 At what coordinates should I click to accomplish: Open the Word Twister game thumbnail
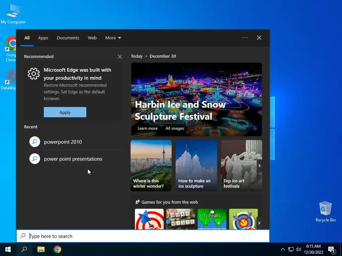pyautogui.click(x=181, y=219)
